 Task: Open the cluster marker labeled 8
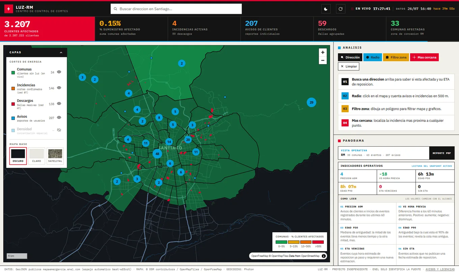coord(159,118)
